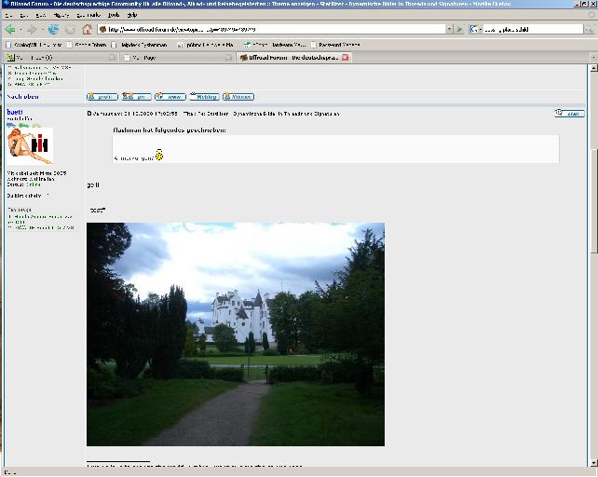Reload the page with the refresh icon
Viewport: 598px width, 477px height.
pyautogui.click(x=53, y=29)
